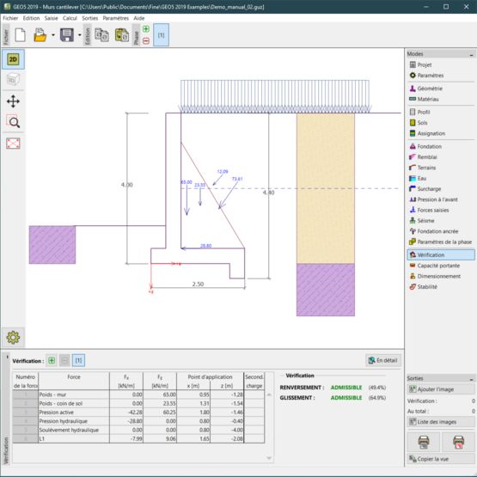Select the zoom window magnifier tool

tap(13, 122)
